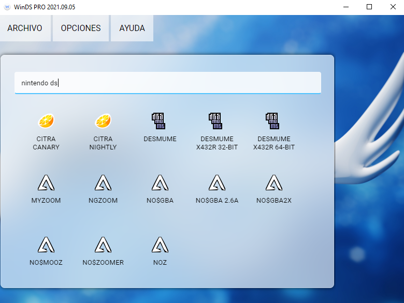The height and width of the screenshot is (303, 404).
Task: Select the plain DeSmuME emulator icon
Action: point(158,121)
